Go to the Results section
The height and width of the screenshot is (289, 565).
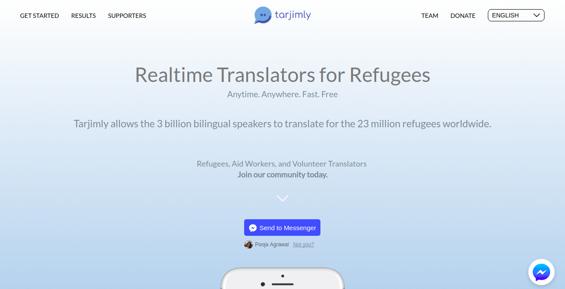coord(83,16)
